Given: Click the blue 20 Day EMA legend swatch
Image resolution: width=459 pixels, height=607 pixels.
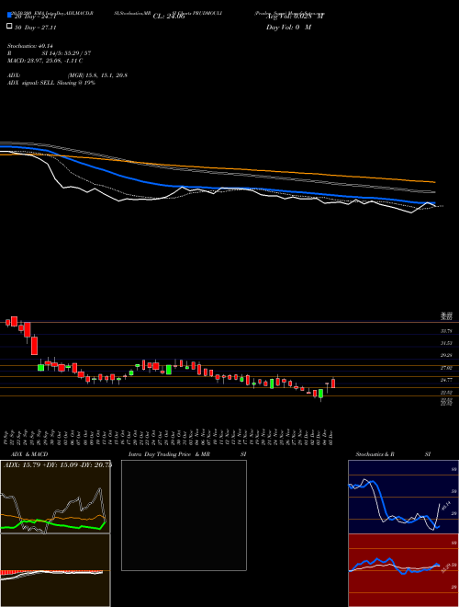Looking at the screenshot, I should click(x=9, y=15).
